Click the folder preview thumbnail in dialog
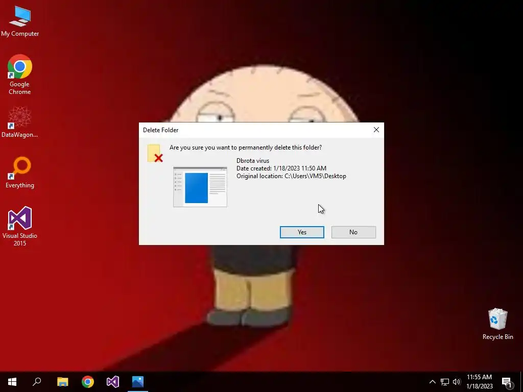The image size is (523, 392). (x=200, y=187)
